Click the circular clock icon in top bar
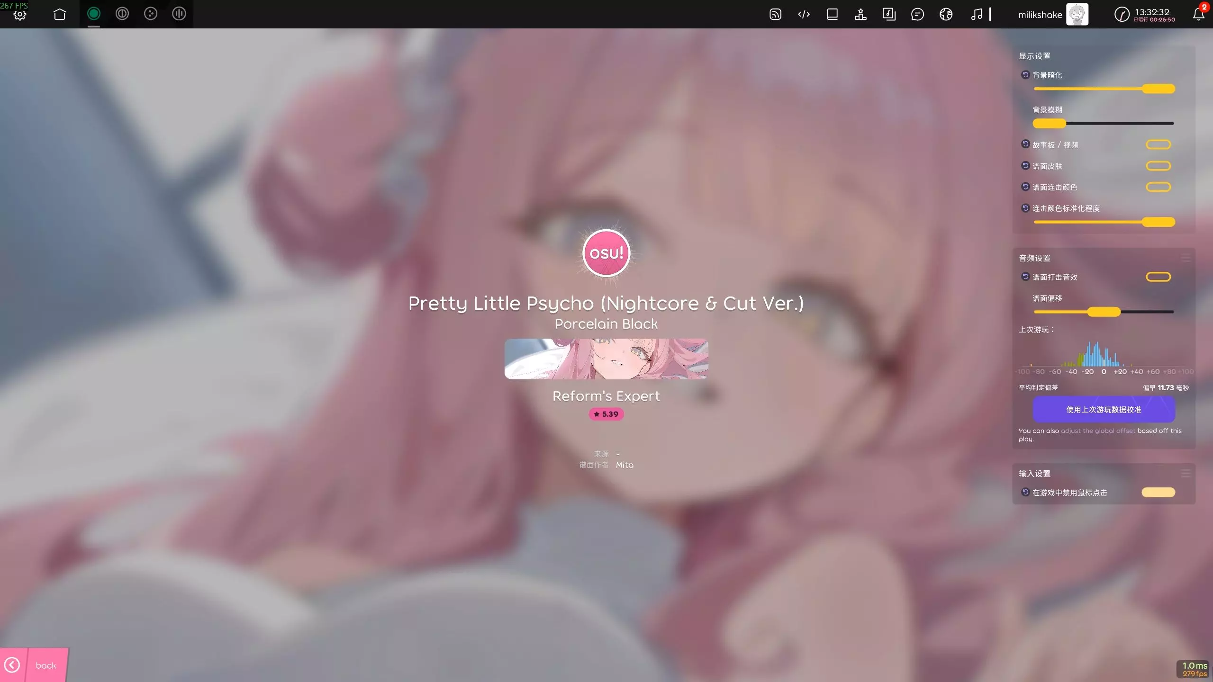Image resolution: width=1213 pixels, height=682 pixels. [x=1122, y=14]
